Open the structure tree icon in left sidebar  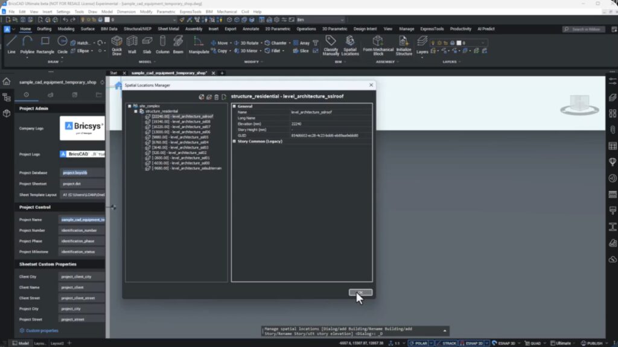(x=6, y=97)
